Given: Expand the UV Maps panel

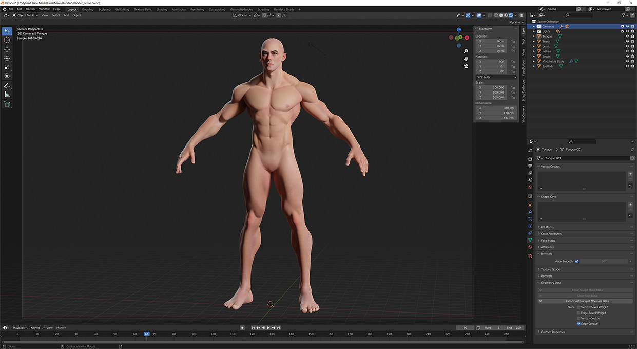Looking at the screenshot, I should [x=547, y=227].
